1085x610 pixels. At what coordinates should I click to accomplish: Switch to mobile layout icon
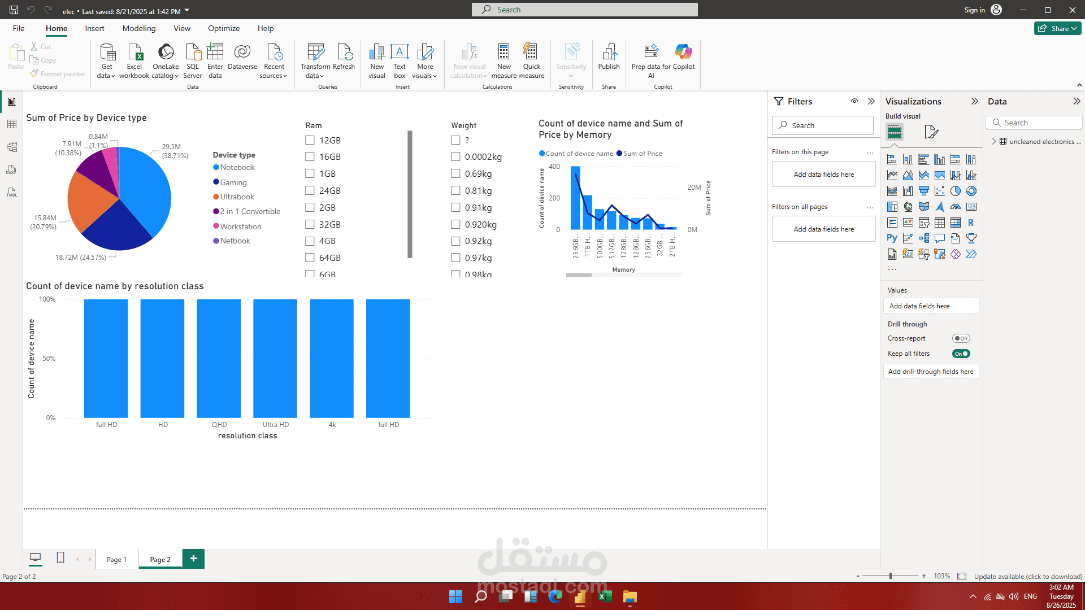(x=60, y=558)
